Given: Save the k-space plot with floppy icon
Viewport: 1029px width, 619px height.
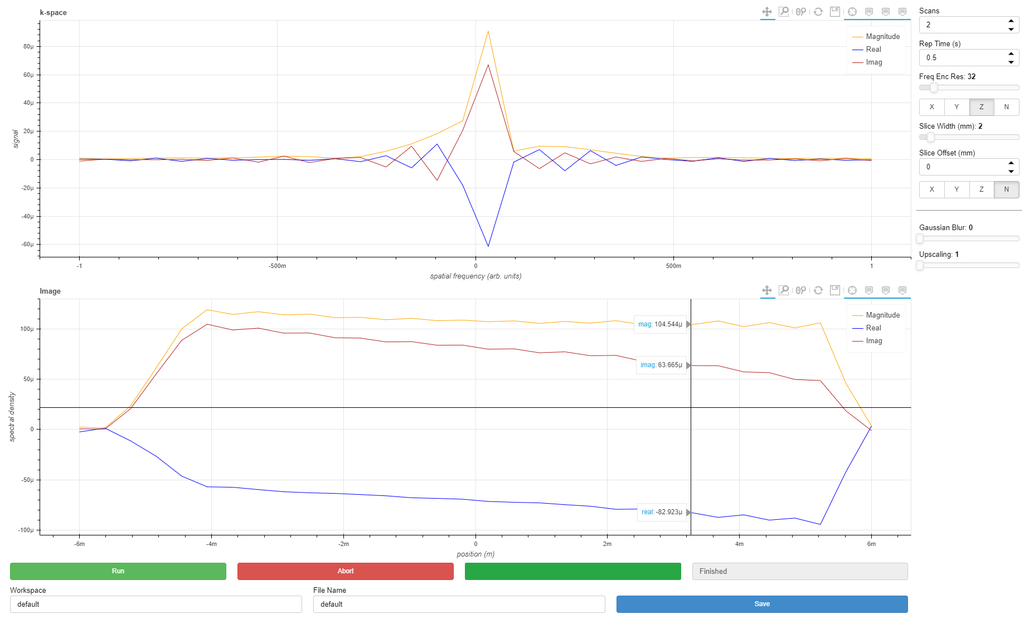Looking at the screenshot, I should (835, 12).
